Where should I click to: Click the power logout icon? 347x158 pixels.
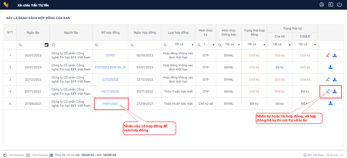(340, 5)
